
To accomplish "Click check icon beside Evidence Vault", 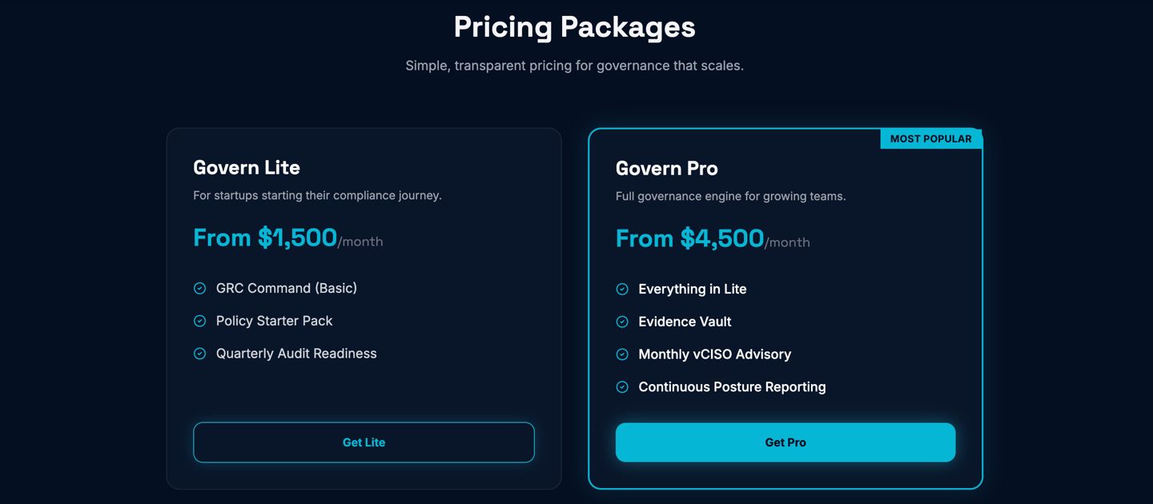I will coord(622,322).
